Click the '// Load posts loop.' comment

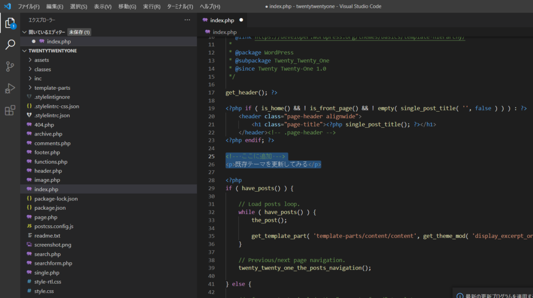[269, 204]
